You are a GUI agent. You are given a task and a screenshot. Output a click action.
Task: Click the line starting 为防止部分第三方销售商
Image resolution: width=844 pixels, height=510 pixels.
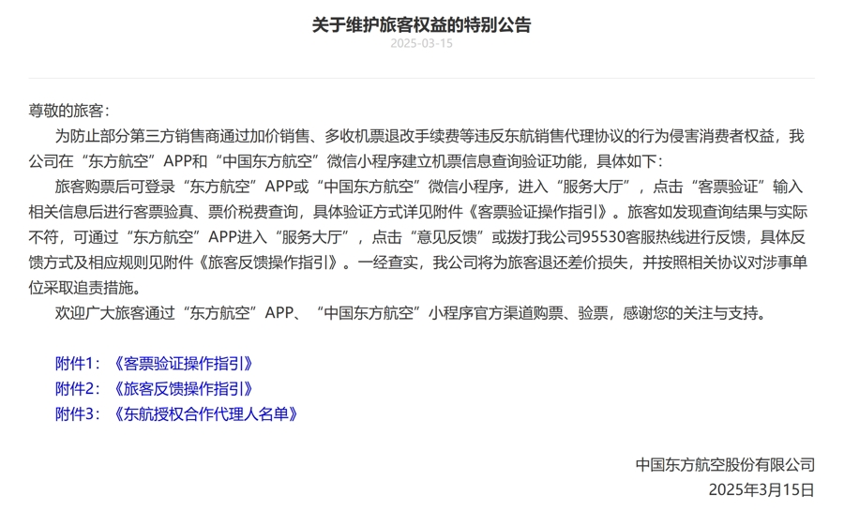[x=430, y=136]
